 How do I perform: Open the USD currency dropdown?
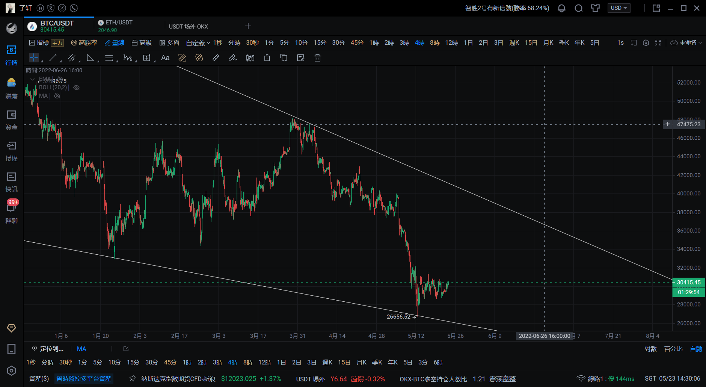coord(619,8)
